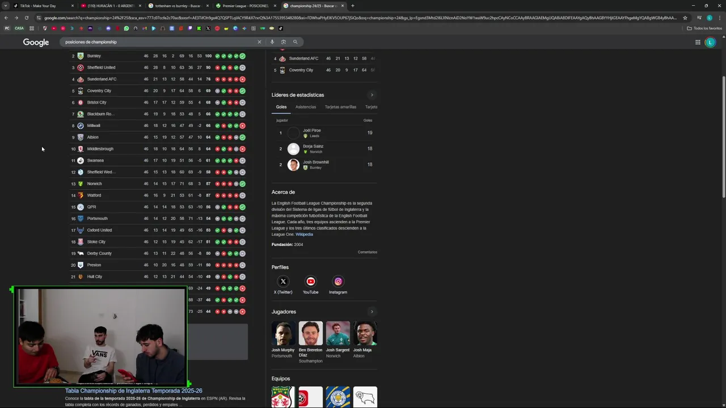The width and height of the screenshot is (726, 408).
Task: Click Josh Brownhill in goals leaders
Action: [x=324, y=165]
